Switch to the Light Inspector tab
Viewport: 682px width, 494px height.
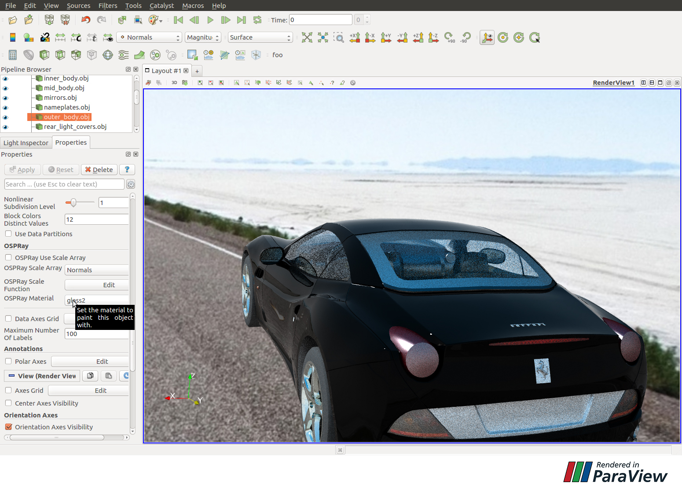tap(26, 143)
